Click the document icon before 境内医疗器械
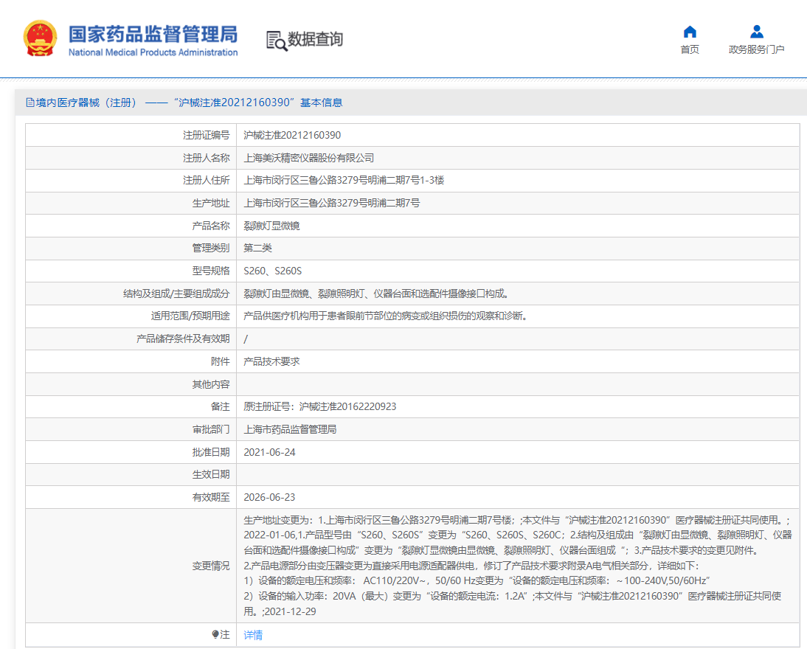Viewport: 807px width, 649px height. tap(30, 103)
